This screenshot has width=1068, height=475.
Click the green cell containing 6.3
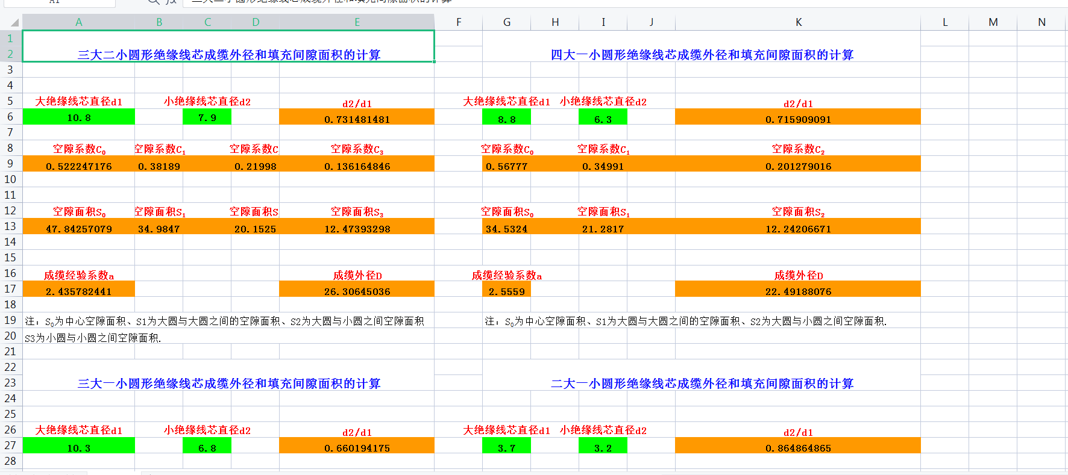coord(603,119)
